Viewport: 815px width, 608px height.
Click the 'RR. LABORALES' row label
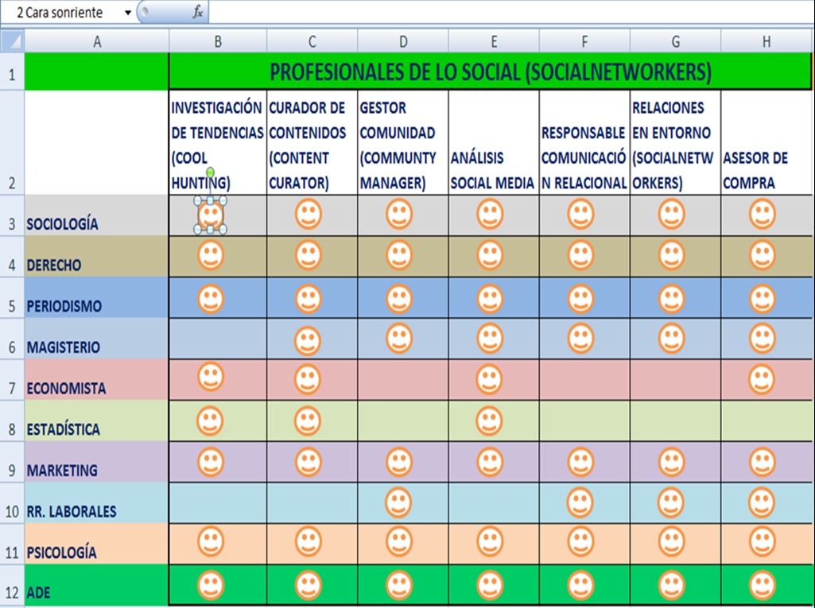(x=72, y=511)
